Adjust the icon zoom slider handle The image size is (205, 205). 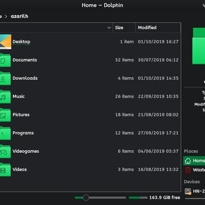(x=86, y=198)
